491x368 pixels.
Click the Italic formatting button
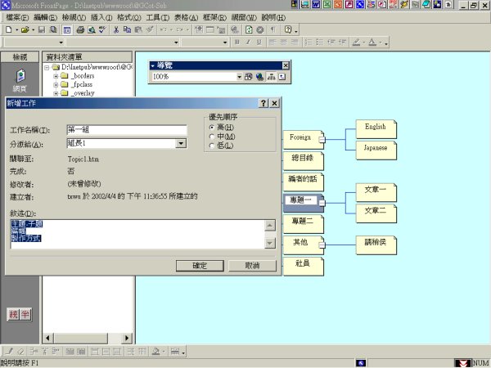(248, 42)
